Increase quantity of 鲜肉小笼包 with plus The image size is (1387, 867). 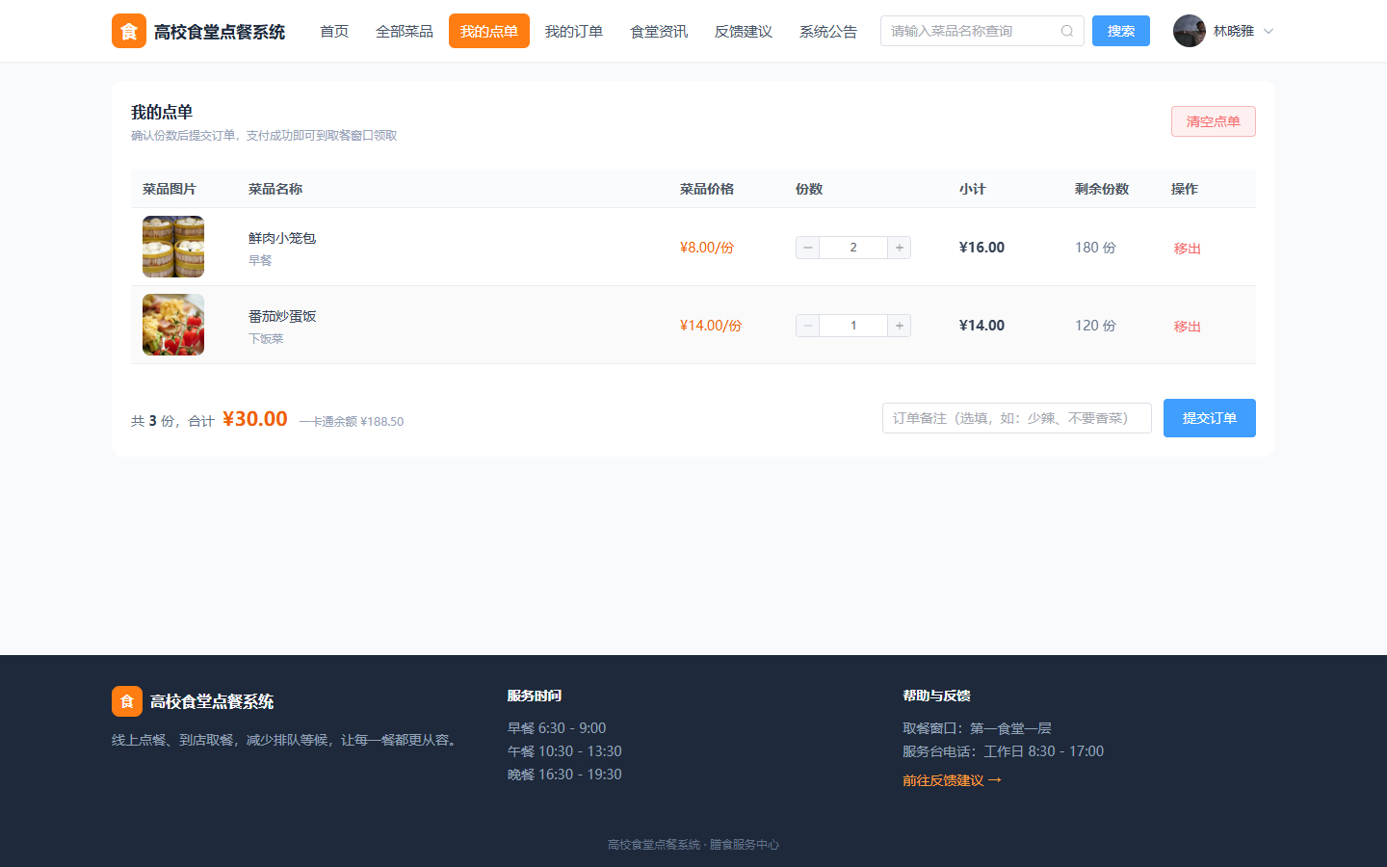pos(900,248)
